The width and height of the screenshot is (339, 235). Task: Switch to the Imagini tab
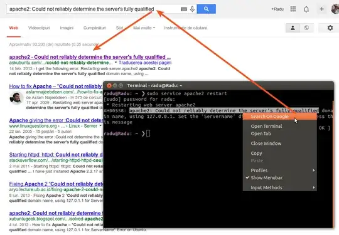pos(67,28)
